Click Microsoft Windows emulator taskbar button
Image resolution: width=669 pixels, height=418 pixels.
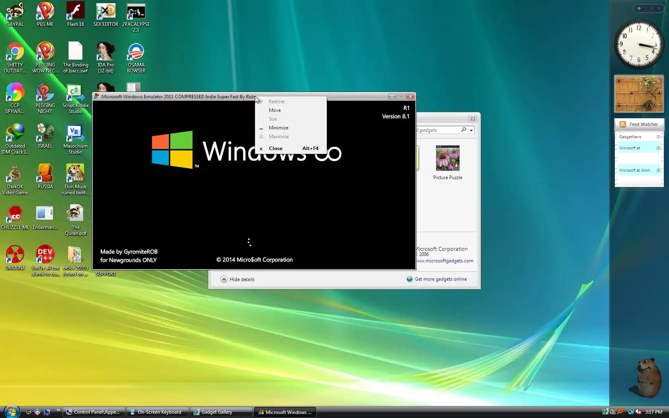point(285,412)
